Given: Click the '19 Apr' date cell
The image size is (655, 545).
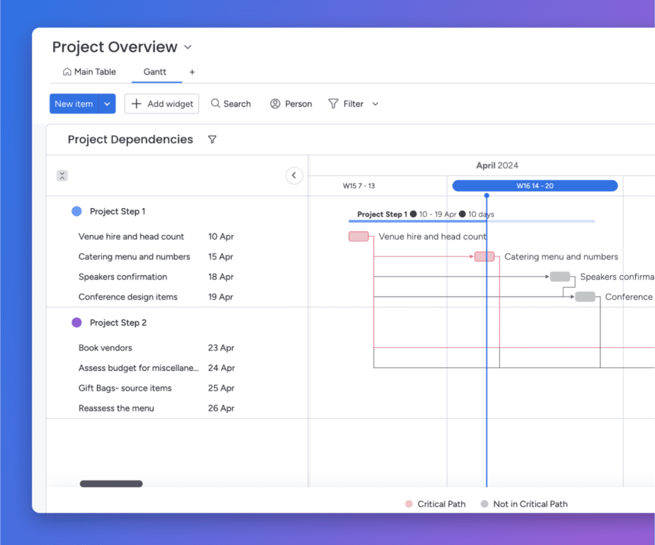Looking at the screenshot, I should [220, 297].
